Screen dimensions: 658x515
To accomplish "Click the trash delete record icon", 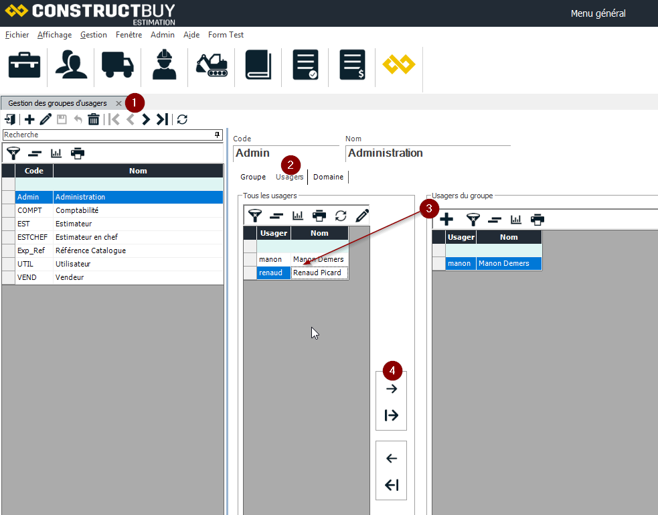I will (94, 120).
